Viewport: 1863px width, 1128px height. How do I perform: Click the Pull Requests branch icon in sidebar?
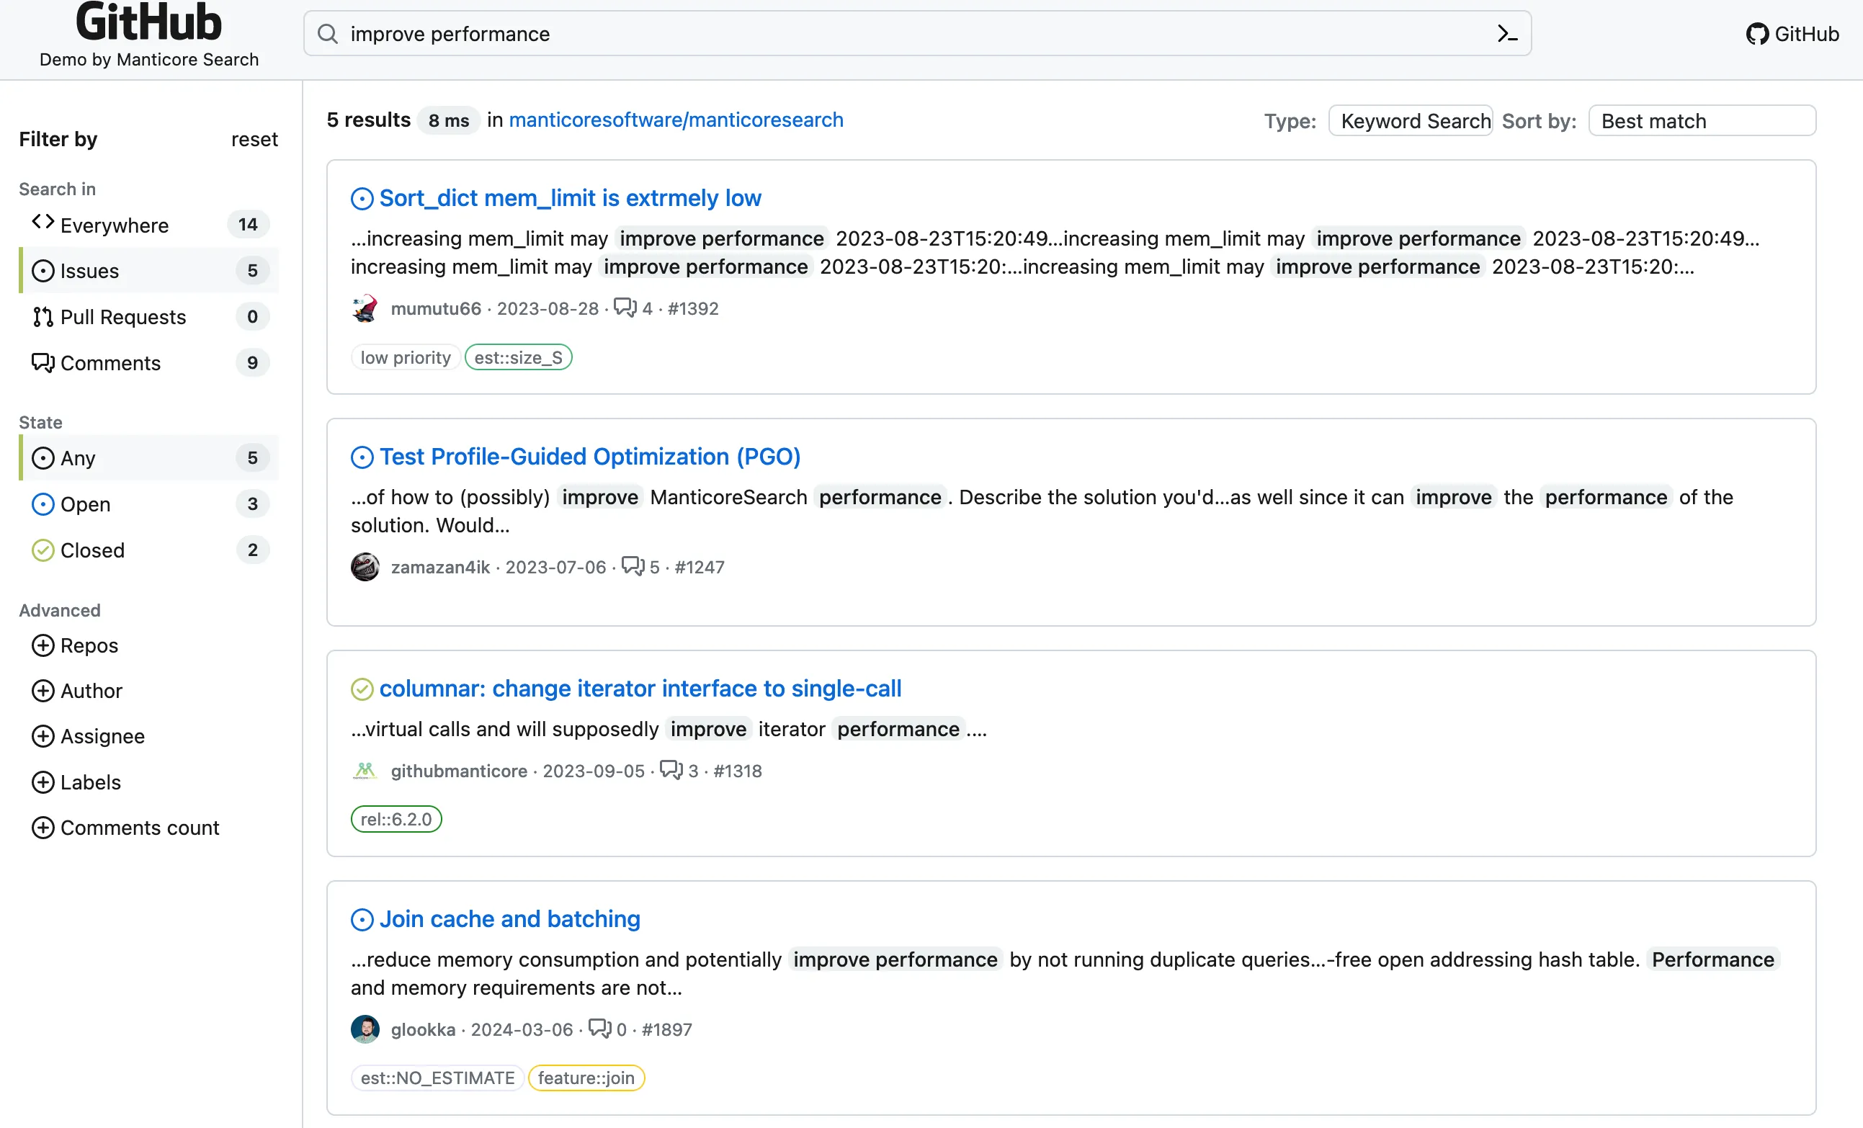[x=43, y=317]
